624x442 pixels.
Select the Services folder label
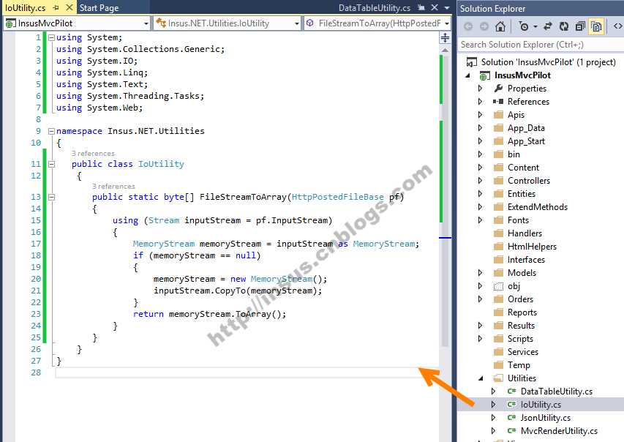(x=523, y=351)
